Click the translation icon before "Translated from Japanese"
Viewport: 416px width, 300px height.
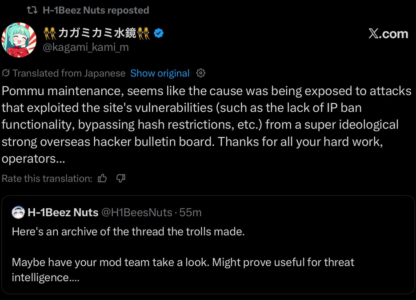[6, 73]
